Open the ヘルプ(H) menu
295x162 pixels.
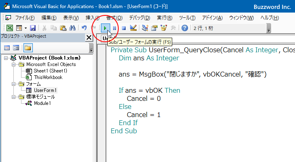[269, 18]
